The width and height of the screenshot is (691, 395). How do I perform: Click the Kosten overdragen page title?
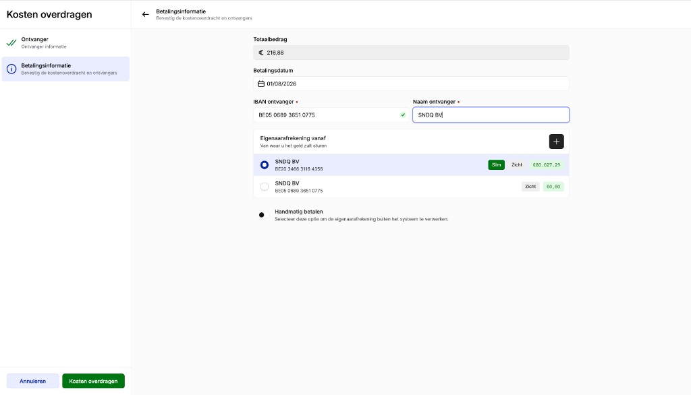click(49, 15)
